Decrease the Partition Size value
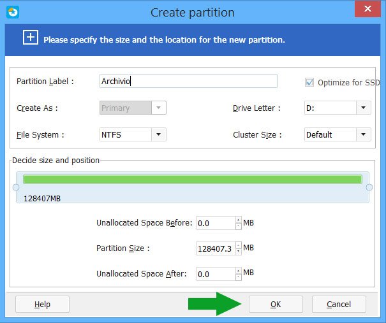Image resolution: width=386 pixels, height=323 pixels. (238, 252)
